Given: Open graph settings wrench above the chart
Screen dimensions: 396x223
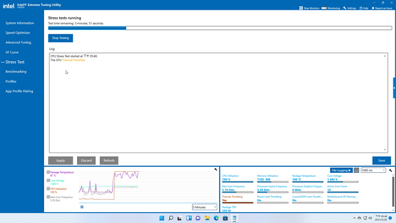Looking at the screenshot, I should pyautogui.click(x=216, y=169).
